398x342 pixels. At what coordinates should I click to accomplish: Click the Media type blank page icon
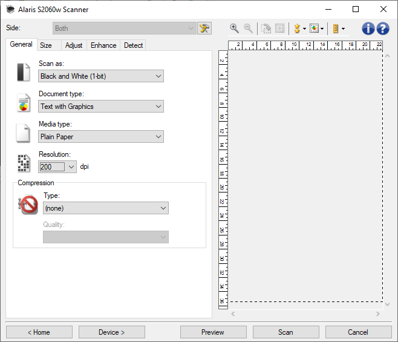click(23, 133)
